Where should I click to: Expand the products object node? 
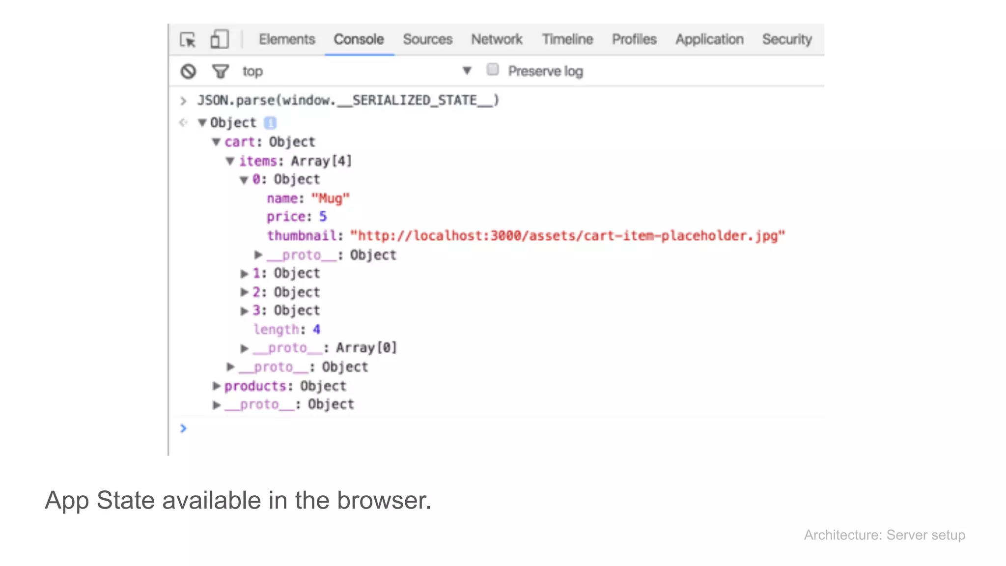coord(216,386)
